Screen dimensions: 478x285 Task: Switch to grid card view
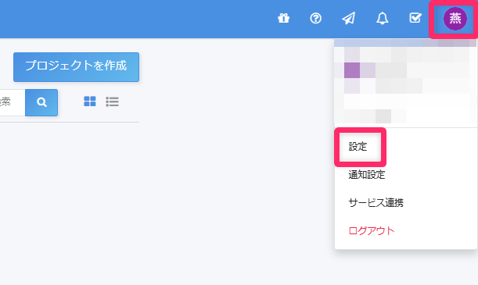click(x=90, y=102)
